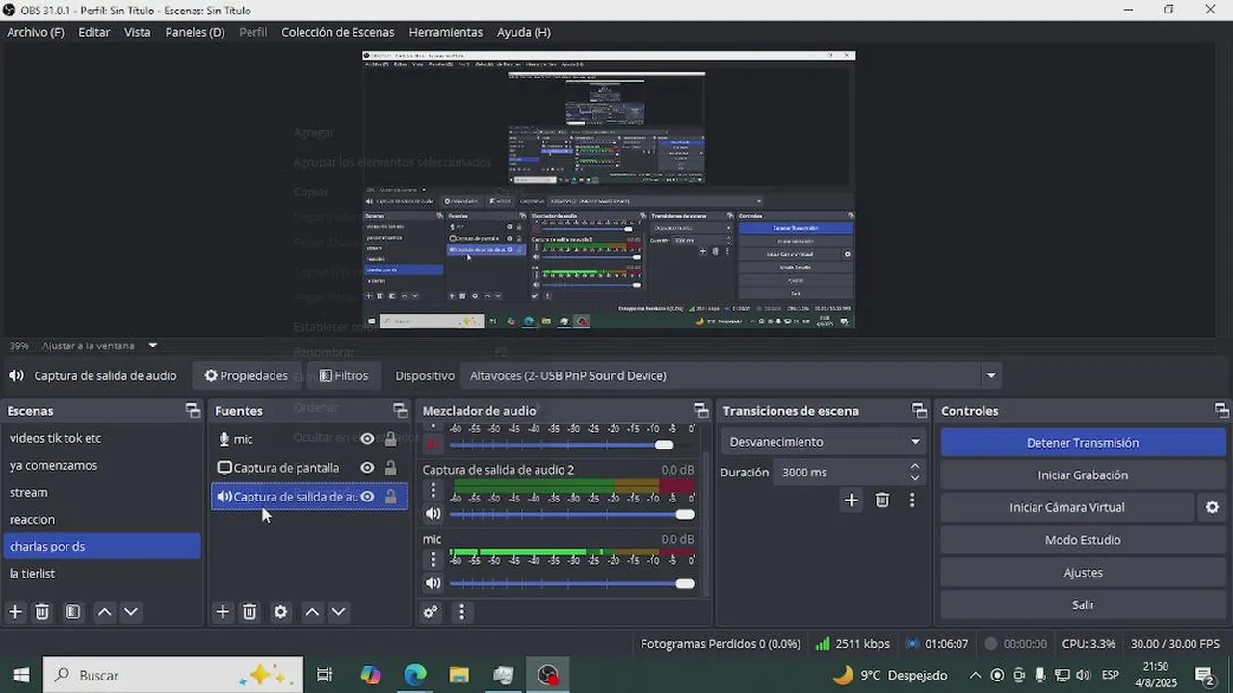Screen dimensions: 1233x693
Task: Add a scene transition with plus icon
Action: pyautogui.click(x=851, y=500)
